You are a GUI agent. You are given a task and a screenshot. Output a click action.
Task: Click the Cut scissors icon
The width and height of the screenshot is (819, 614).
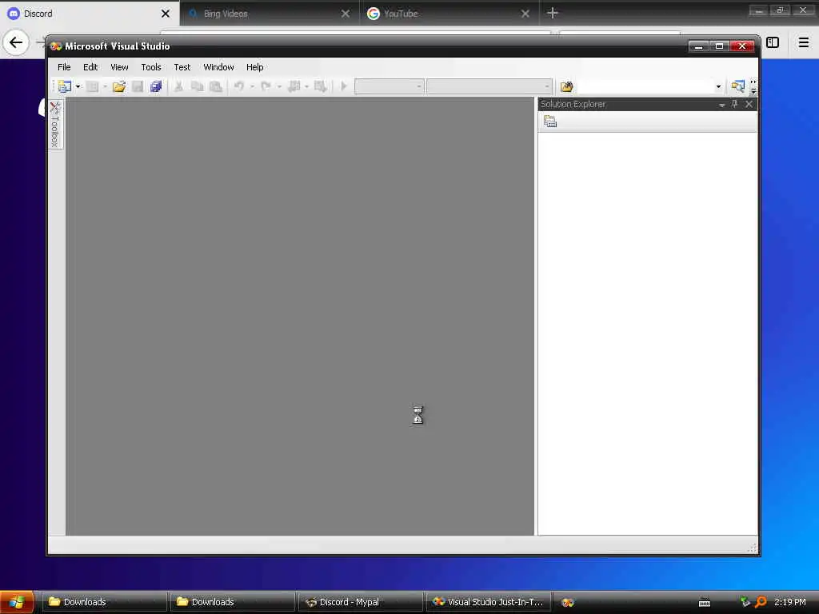click(x=178, y=86)
